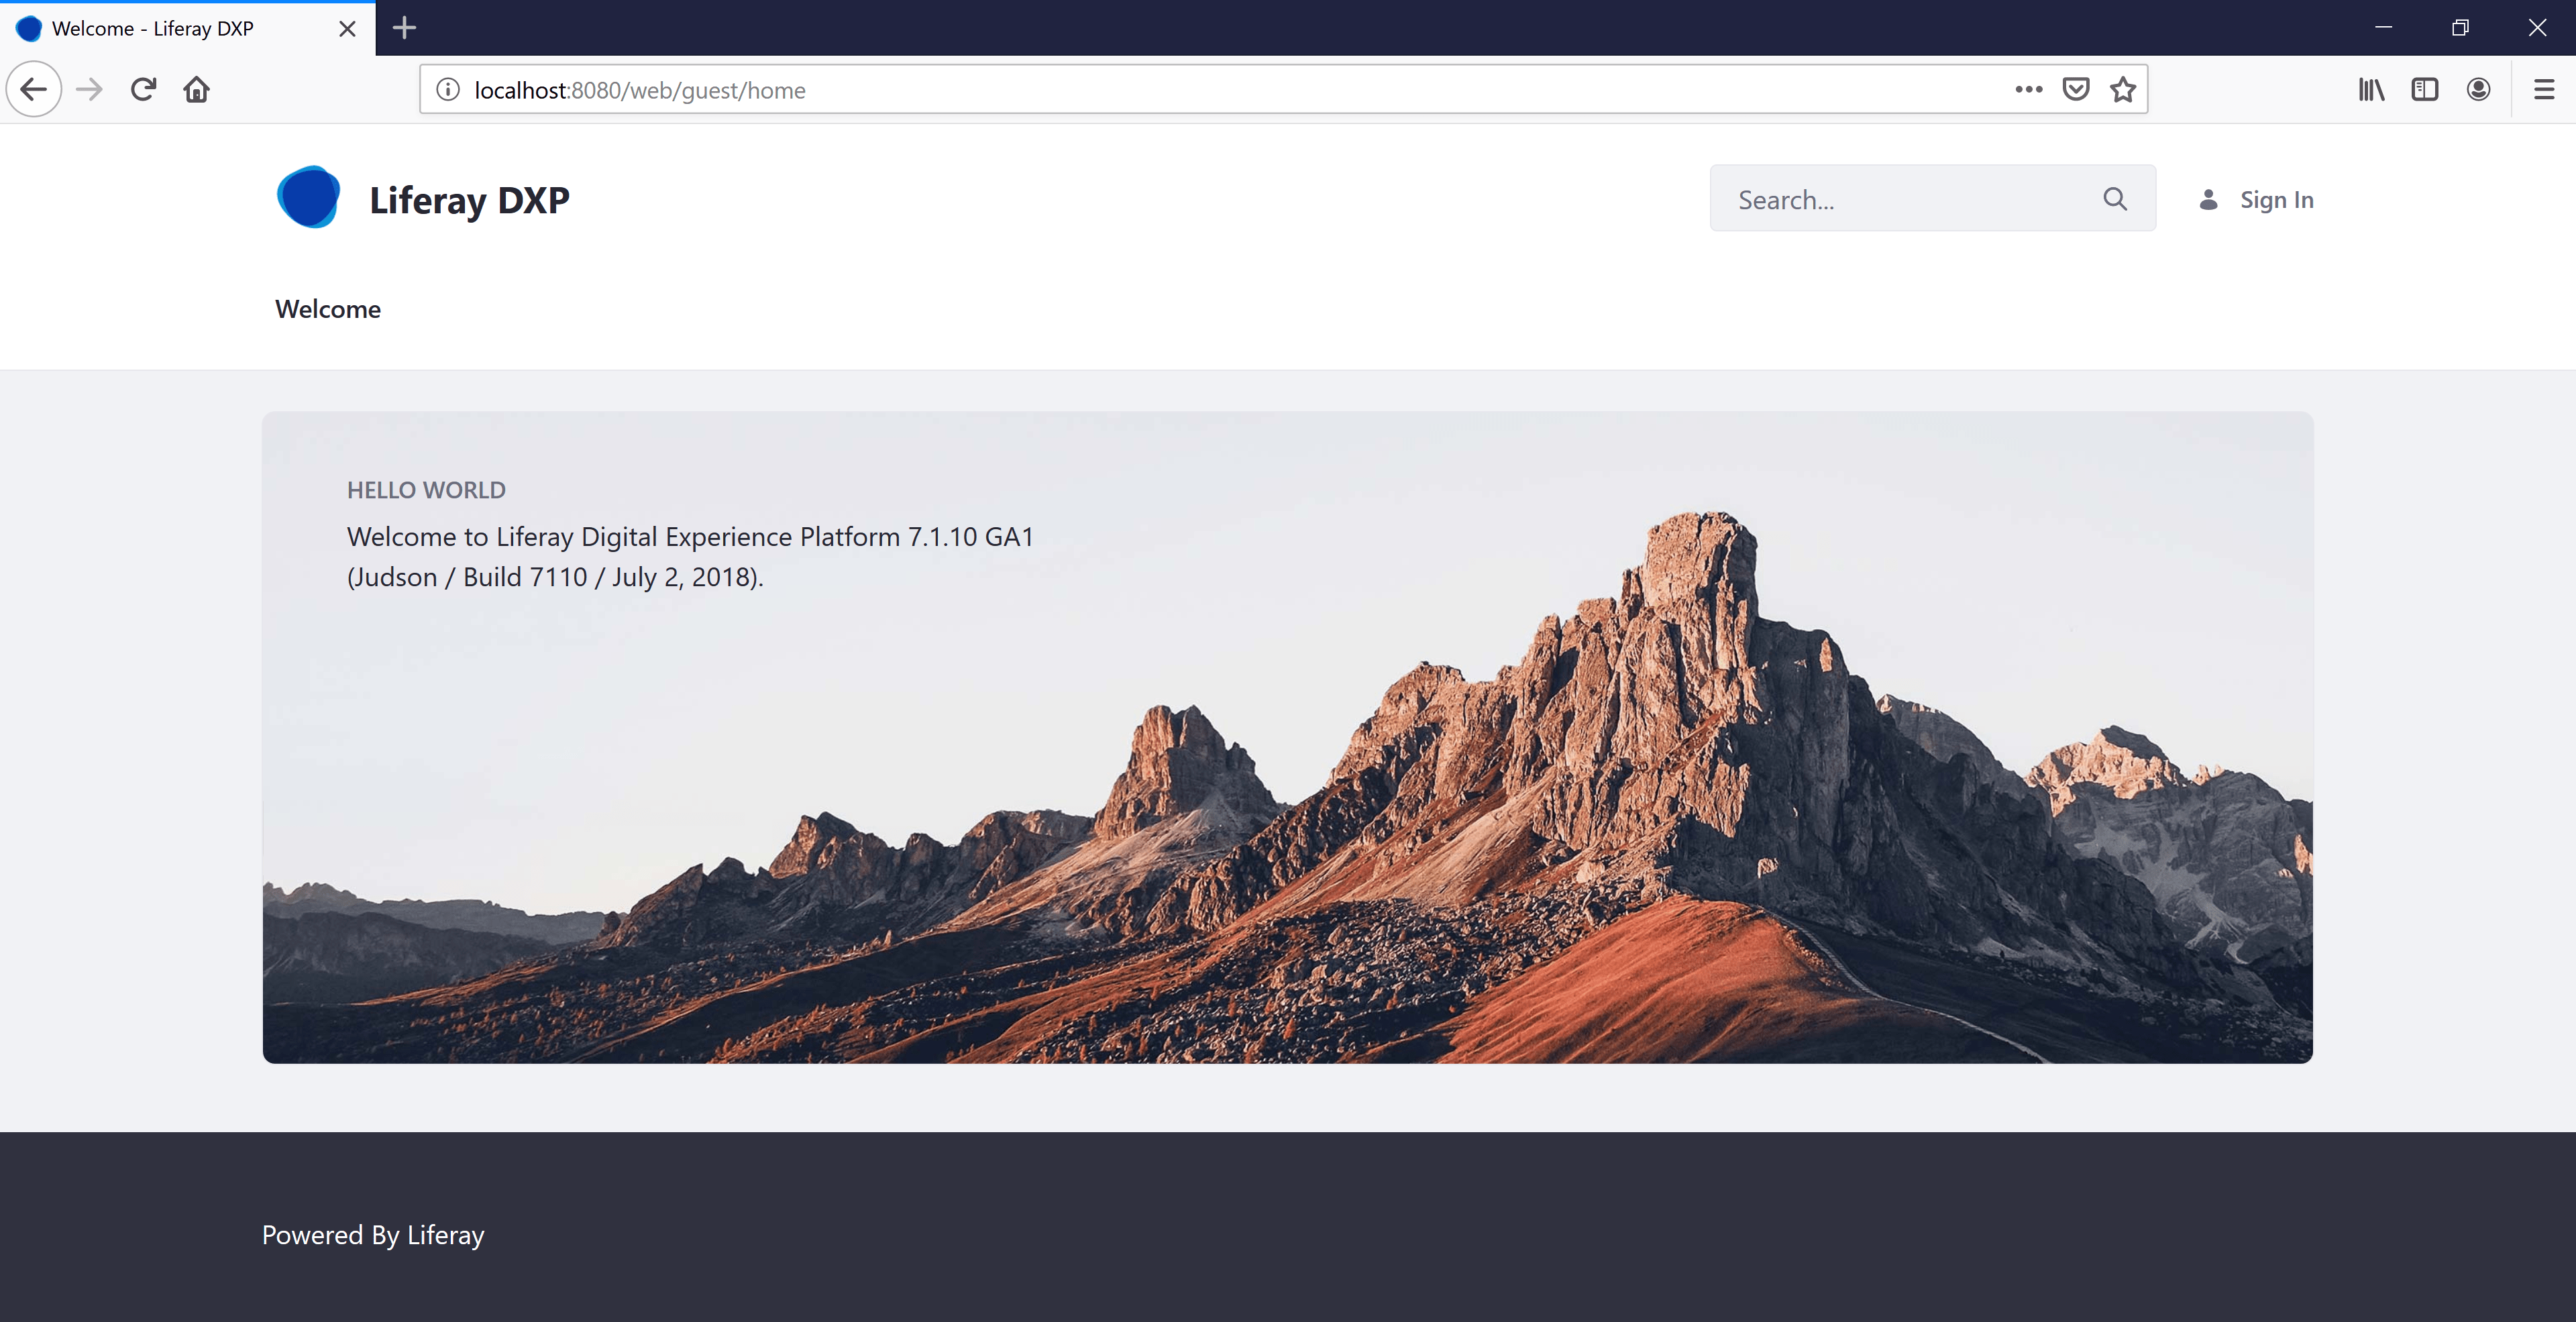Toggle the sidebar view icon
Image resolution: width=2576 pixels, height=1322 pixels.
(x=2425, y=90)
